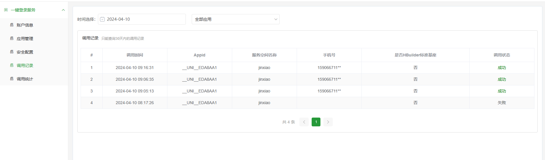Click the icon beside 一键登录服务
The image size is (545, 160).
6,10
